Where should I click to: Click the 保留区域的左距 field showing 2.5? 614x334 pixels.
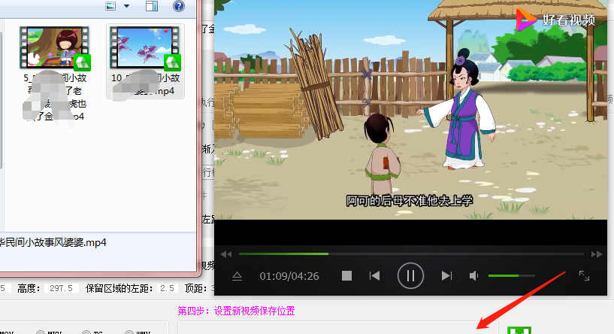tap(167, 288)
